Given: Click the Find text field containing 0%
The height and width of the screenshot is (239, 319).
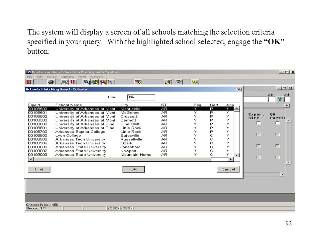Looking at the screenshot, I should coord(141,97).
